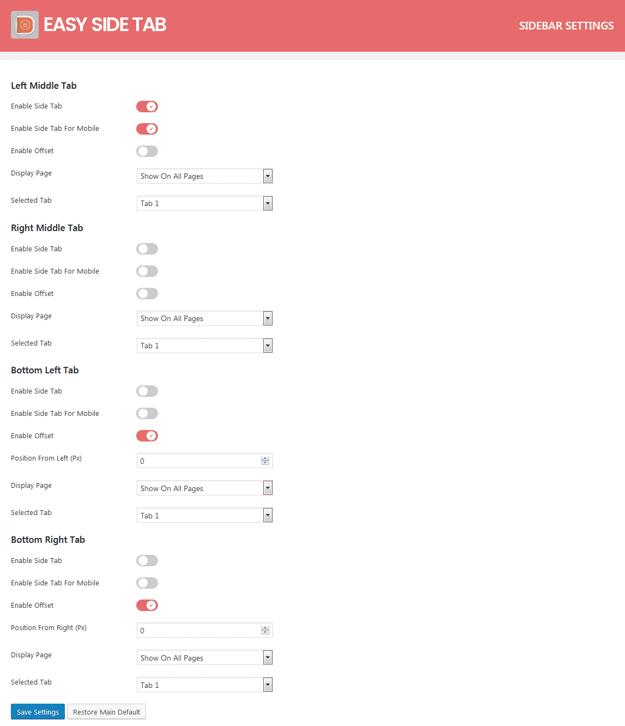Image resolution: width=625 pixels, height=726 pixels.
Task: Disable Side Tab for Left Middle Tab
Action: coord(147,106)
